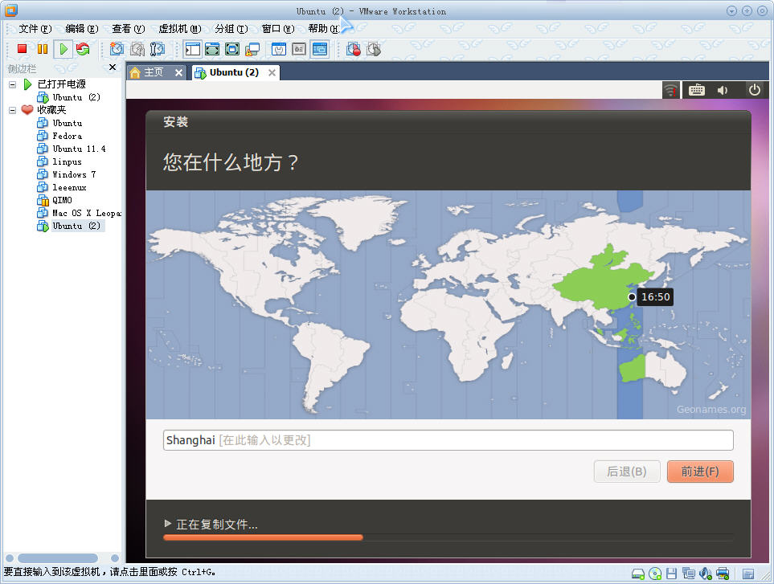
Task: Expand the 正在复制文件 details triangle
Action: pyautogui.click(x=168, y=523)
